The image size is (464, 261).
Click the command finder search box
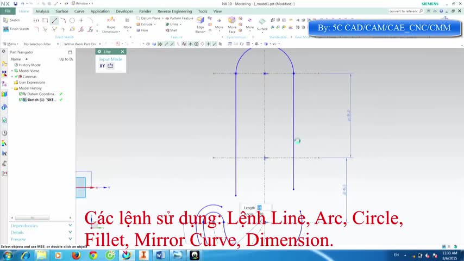point(406,11)
